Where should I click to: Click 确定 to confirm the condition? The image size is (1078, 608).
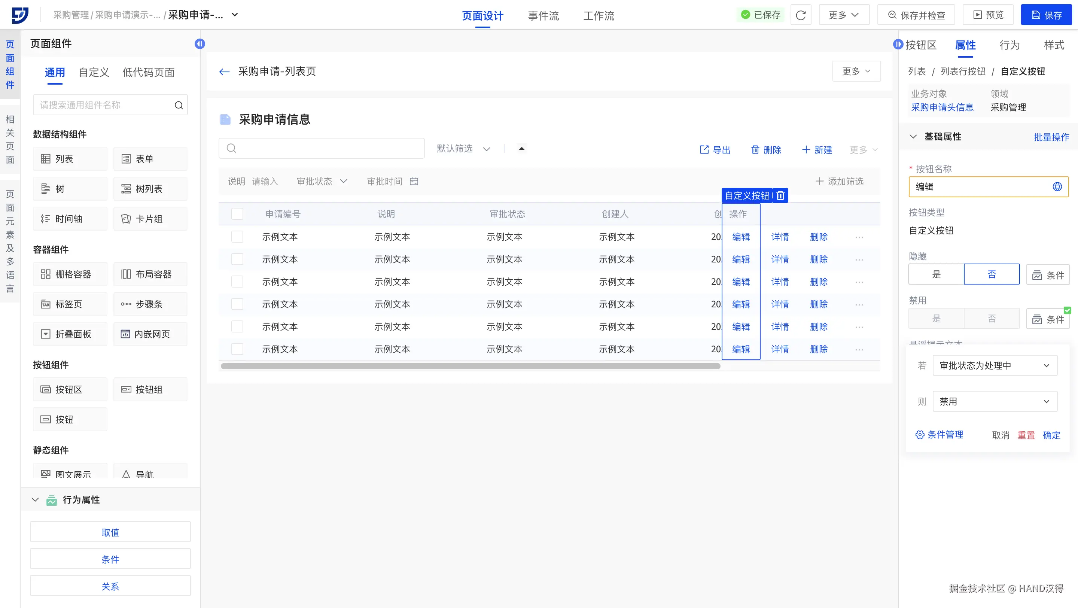click(1051, 435)
